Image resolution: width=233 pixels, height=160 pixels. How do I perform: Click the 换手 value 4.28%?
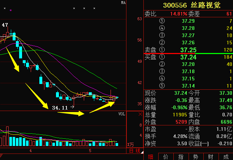180,136
